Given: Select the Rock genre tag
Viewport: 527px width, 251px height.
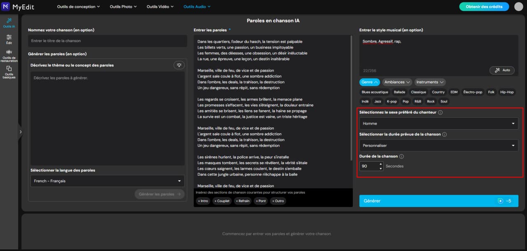Looking at the screenshot, I should (x=431, y=102).
